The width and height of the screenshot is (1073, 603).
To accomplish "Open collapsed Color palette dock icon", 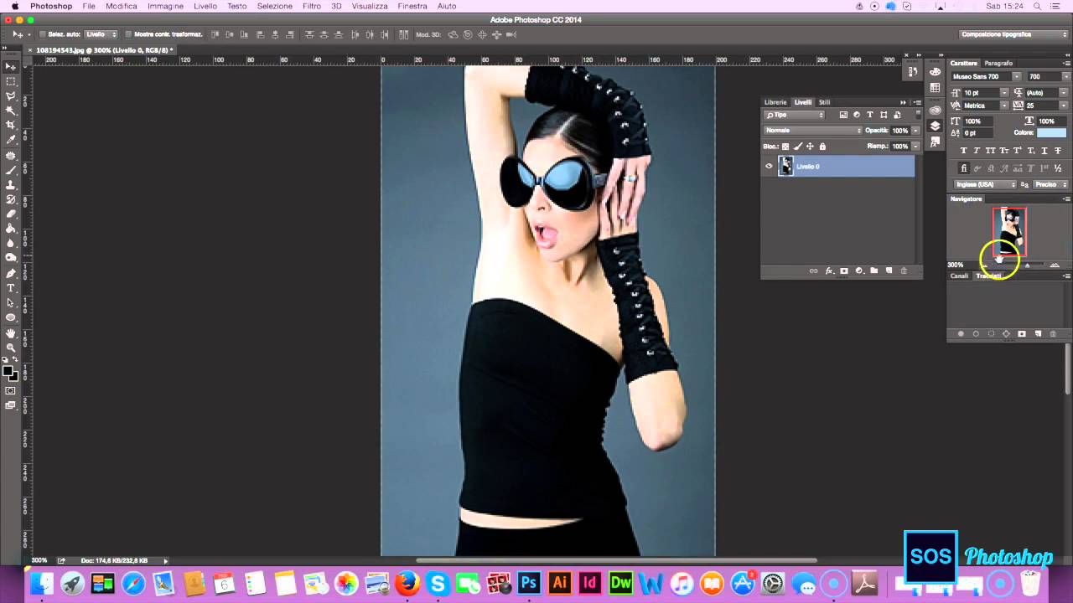I will coord(935,72).
